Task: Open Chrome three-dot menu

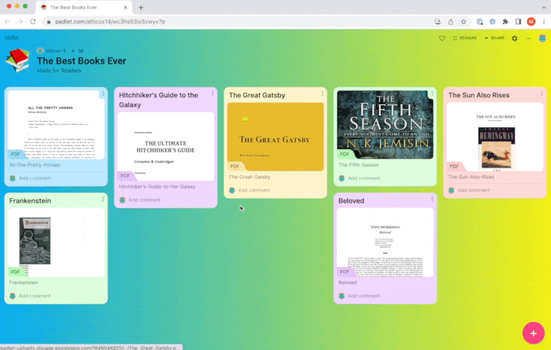Action: (544, 22)
